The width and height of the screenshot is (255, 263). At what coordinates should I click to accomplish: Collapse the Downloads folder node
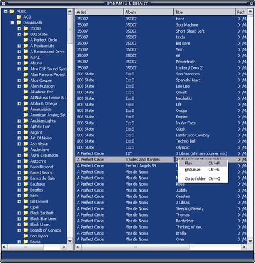click(12, 23)
